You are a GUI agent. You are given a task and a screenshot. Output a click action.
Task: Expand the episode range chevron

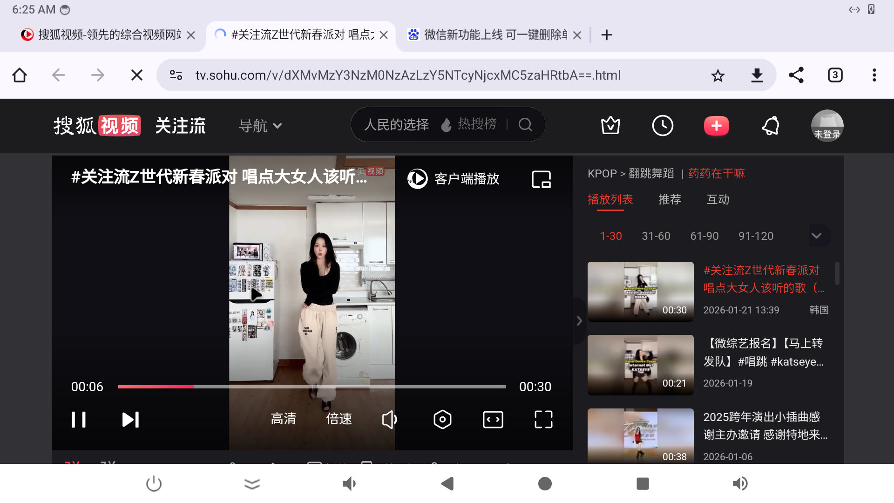pos(816,236)
